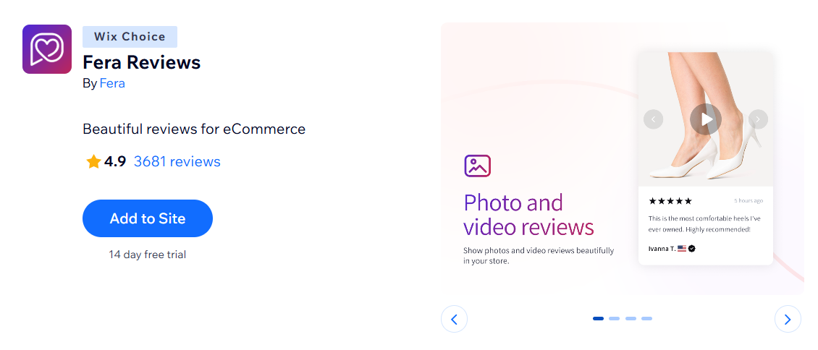Click the verified badge beside Ivanna T.
818x350 pixels.
(692, 249)
